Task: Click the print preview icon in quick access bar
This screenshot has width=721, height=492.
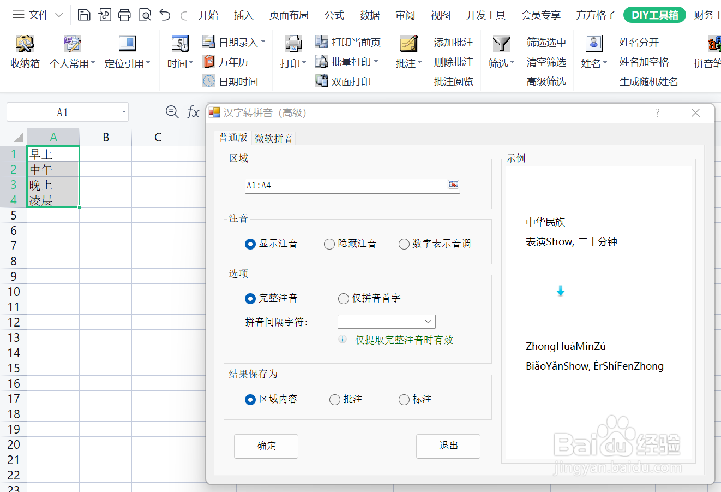Action: (145, 15)
